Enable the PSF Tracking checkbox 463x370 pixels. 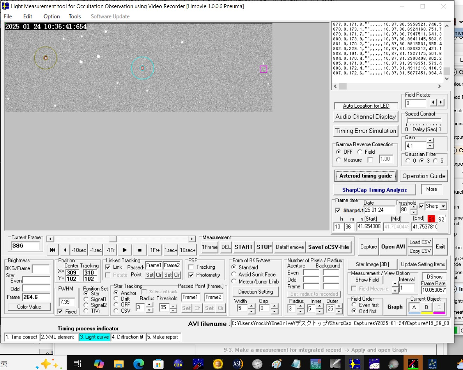pyautogui.click(x=191, y=267)
